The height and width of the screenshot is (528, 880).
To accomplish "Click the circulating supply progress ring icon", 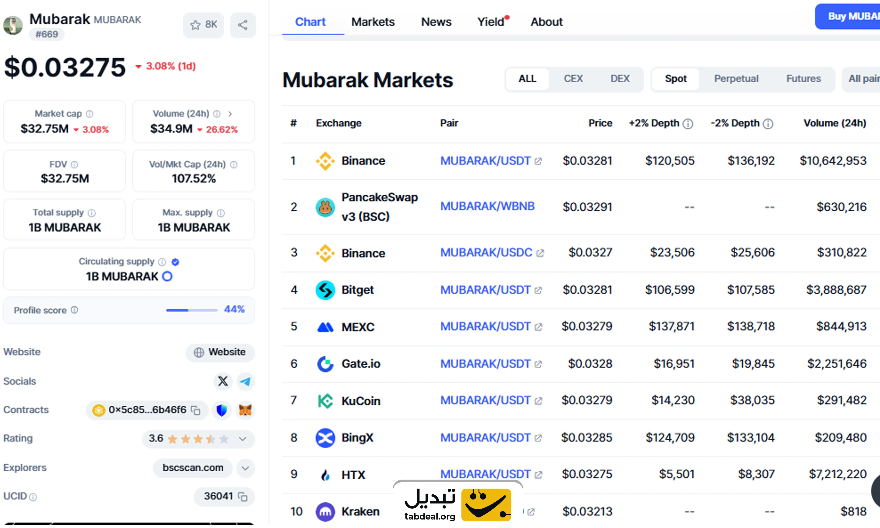I will click(x=167, y=276).
